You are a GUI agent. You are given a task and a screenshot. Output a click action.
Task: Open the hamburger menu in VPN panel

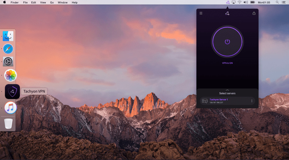coord(201,13)
